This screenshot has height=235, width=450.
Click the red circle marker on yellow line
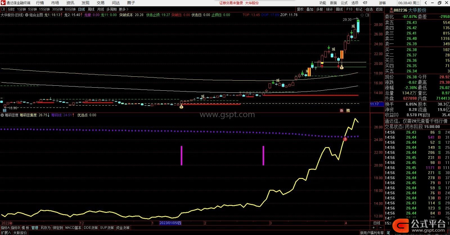345,139
